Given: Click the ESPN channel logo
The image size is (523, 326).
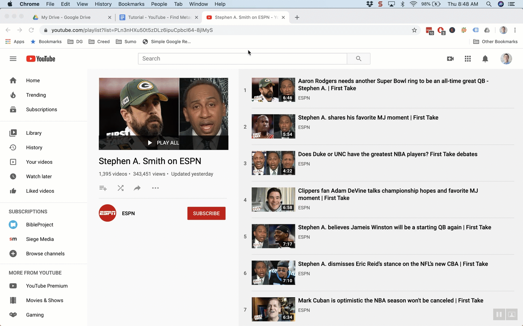Looking at the screenshot, I should click(x=108, y=213).
